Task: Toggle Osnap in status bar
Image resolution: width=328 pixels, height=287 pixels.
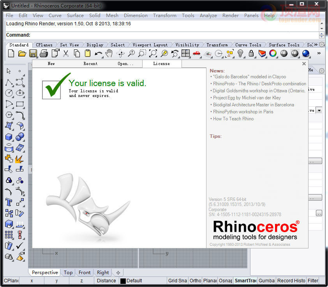Action: [226, 280]
